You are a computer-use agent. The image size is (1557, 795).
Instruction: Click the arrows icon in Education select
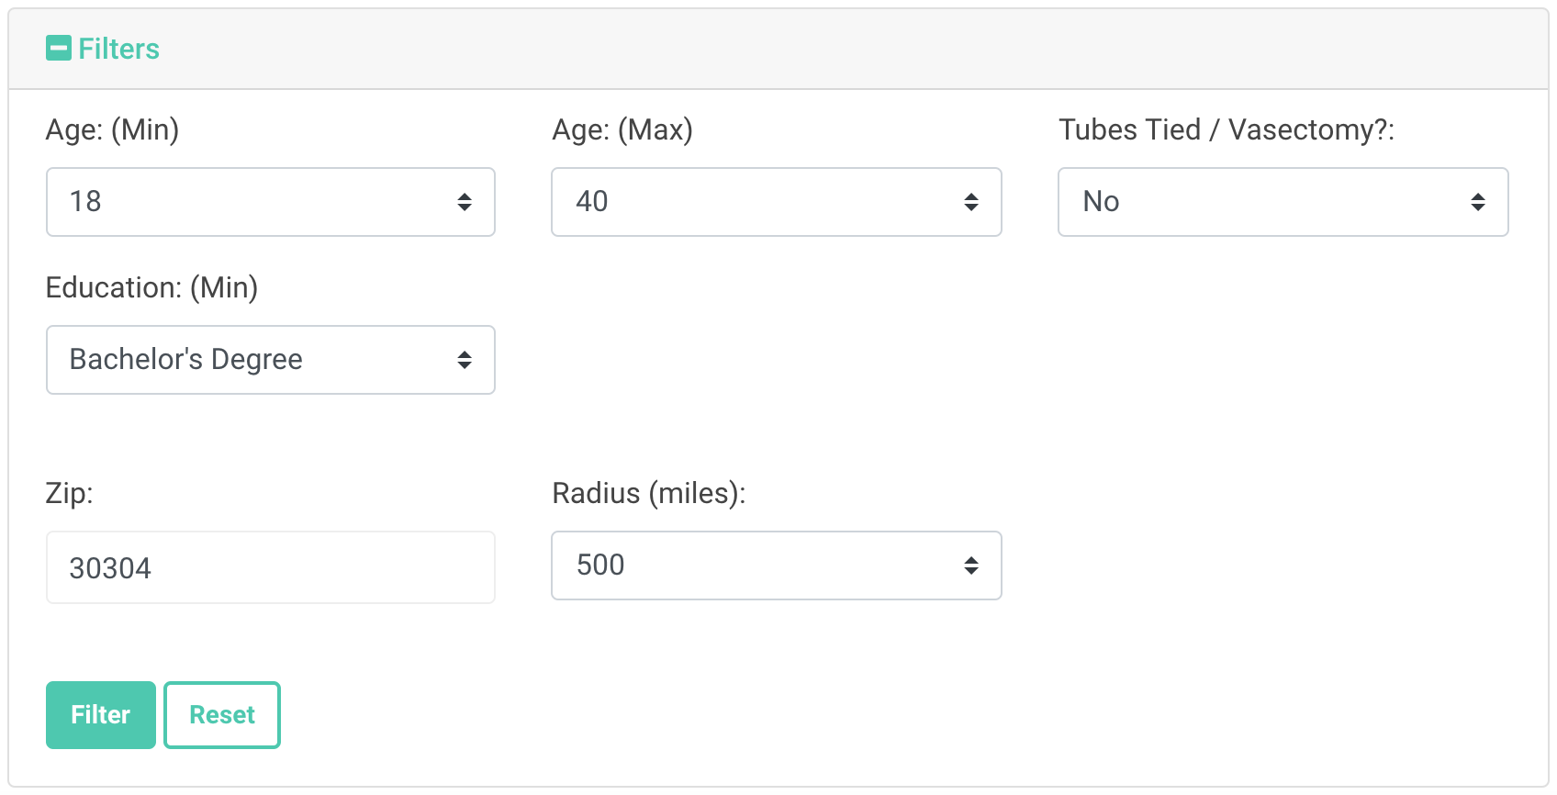tap(466, 360)
